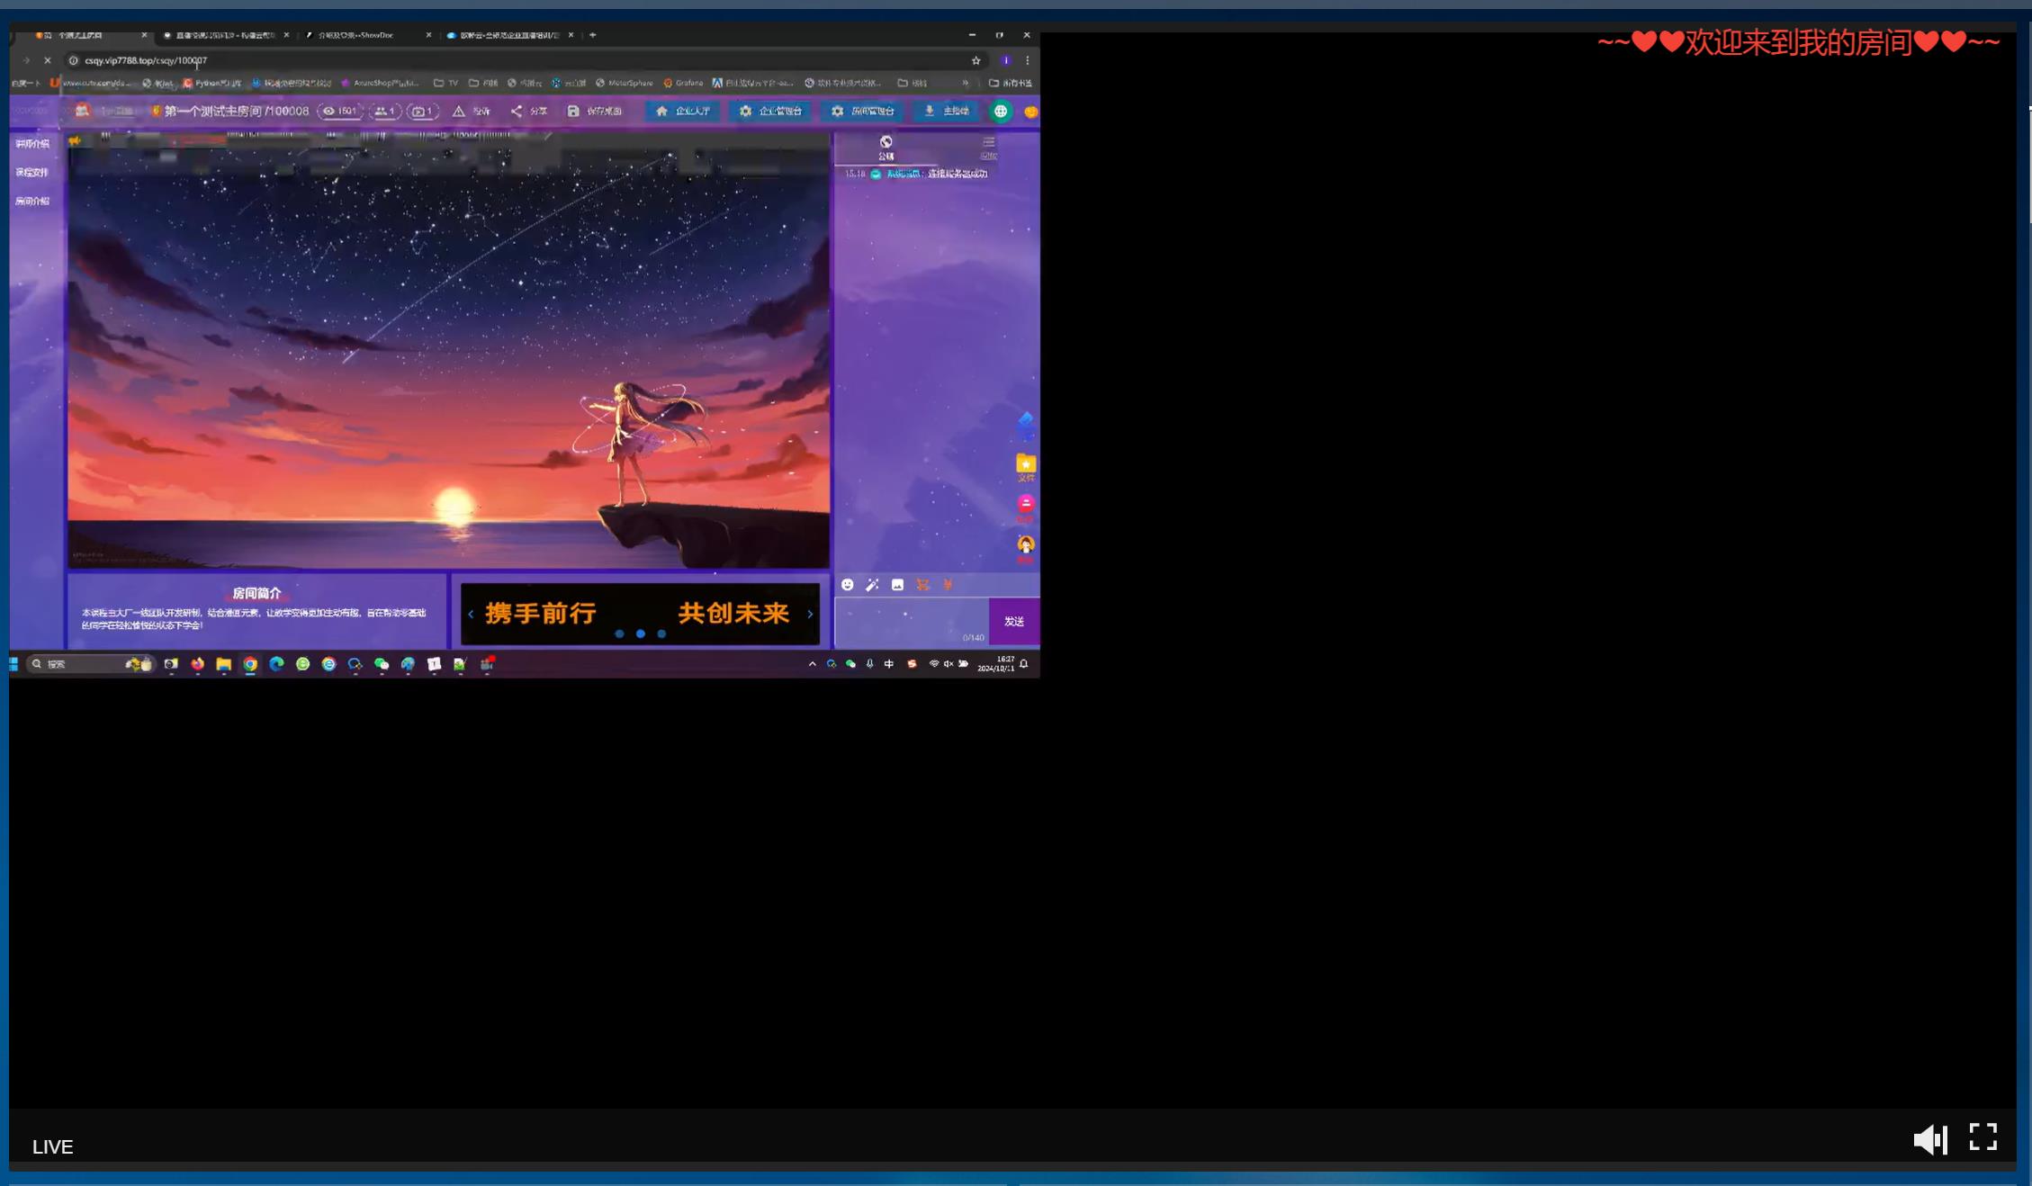Click the 发送 send button
The image size is (2032, 1186).
click(x=1014, y=622)
